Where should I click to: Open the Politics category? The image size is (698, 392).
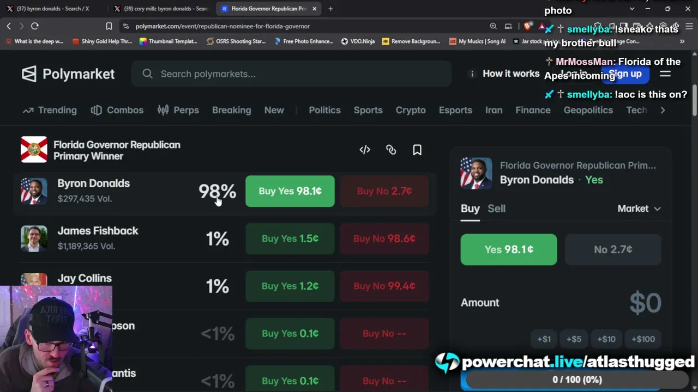click(324, 110)
